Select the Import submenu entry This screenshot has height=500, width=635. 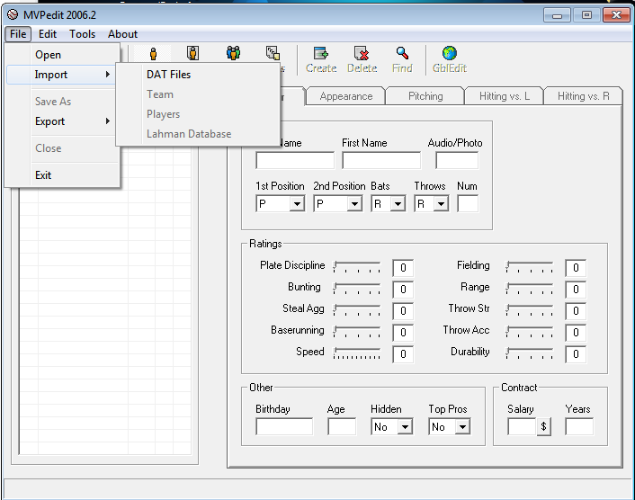[x=61, y=75]
